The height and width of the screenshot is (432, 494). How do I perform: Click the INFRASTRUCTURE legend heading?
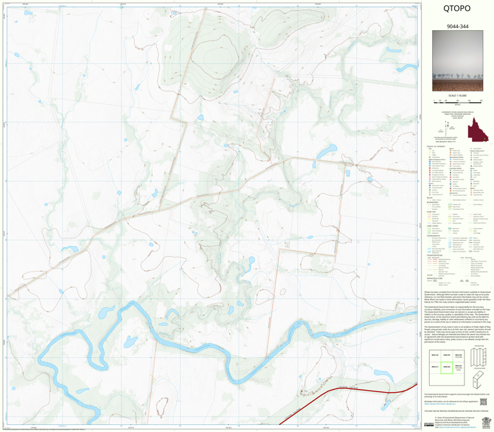coord(434,278)
